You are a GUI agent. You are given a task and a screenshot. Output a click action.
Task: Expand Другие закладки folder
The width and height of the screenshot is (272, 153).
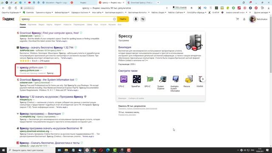pos(262,12)
